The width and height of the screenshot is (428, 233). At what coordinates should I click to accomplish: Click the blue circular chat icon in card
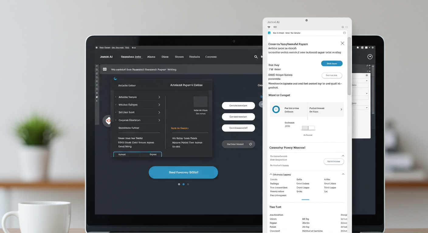point(276,110)
